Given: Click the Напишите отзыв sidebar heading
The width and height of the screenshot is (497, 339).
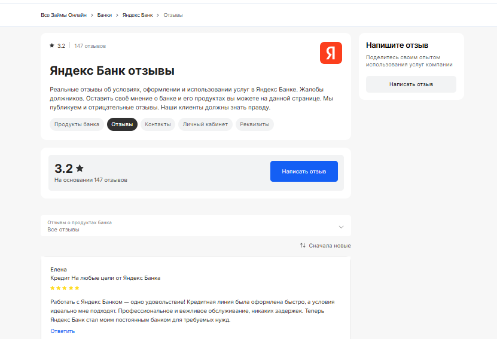Looking at the screenshot, I should click(x=397, y=45).
